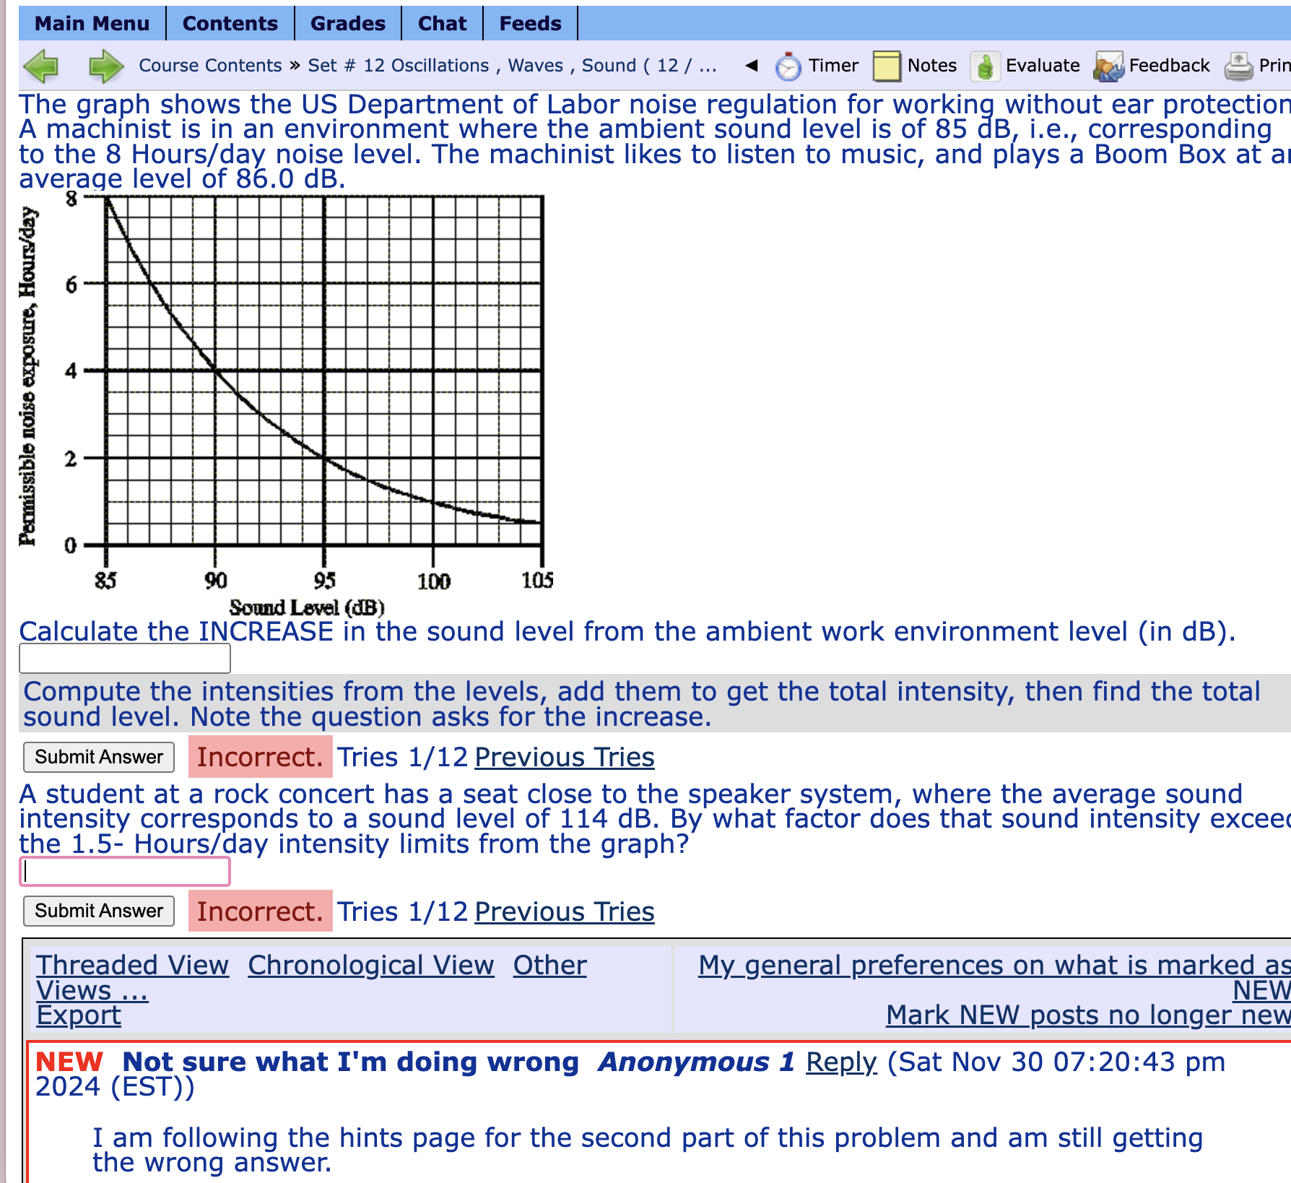This screenshot has width=1291, height=1183.
Task: Mark NEW posts no longer new
Action: (1084, 1015)
